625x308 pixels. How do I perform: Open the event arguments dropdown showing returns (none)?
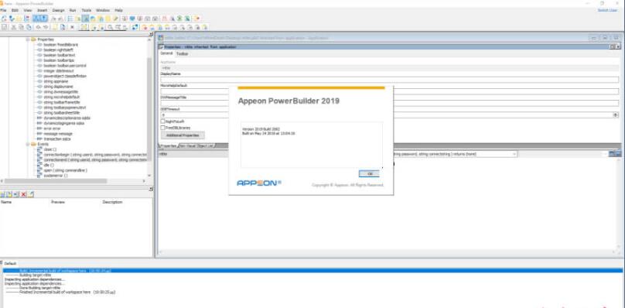(514, 153)
